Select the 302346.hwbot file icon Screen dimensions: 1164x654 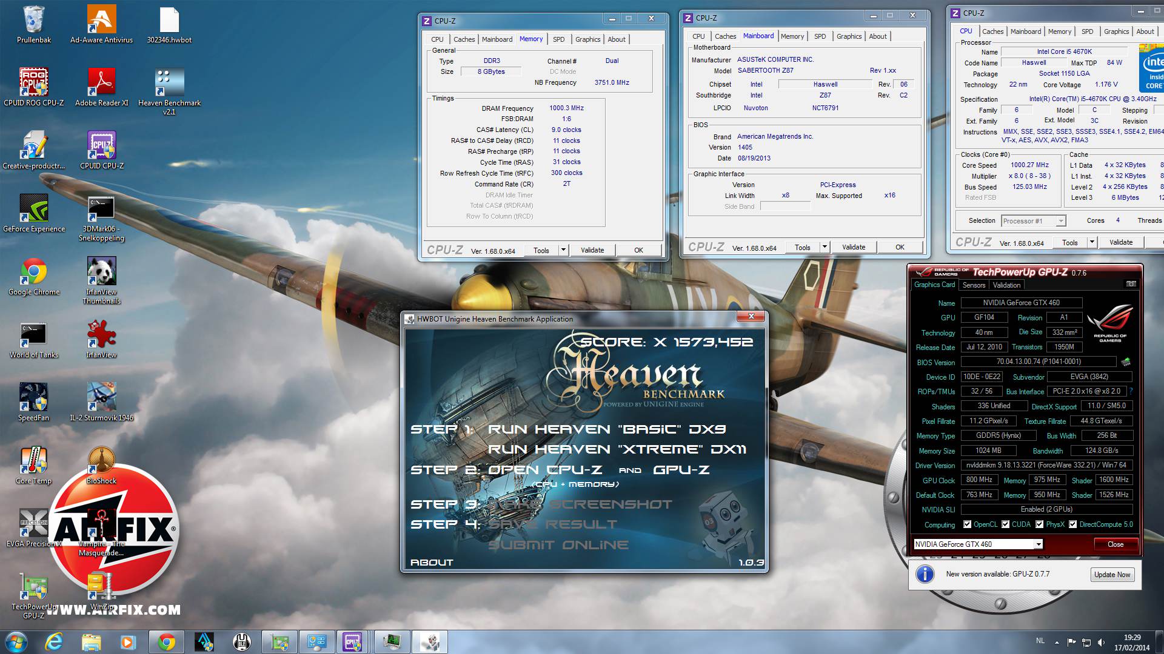tap(169, 24)
